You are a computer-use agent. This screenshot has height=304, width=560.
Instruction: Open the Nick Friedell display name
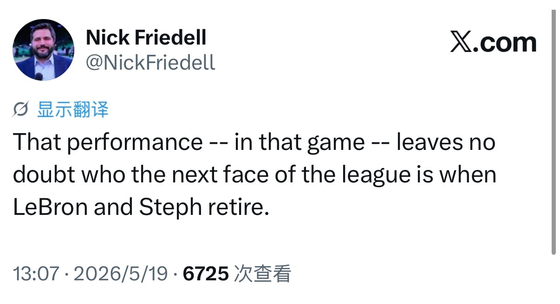click(146, 38)
